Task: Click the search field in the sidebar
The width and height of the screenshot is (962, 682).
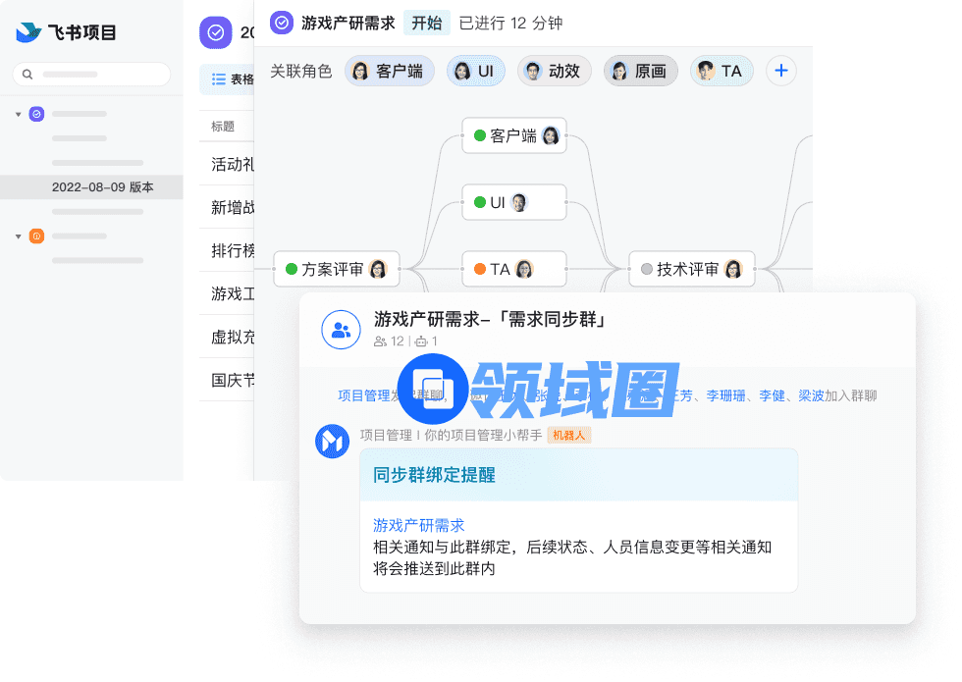Action: click(x=91, y=74)
